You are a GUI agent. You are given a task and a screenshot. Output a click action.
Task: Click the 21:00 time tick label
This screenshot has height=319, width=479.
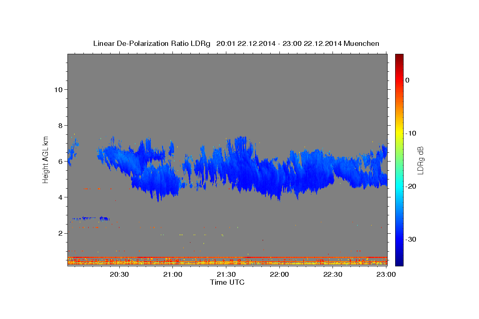click(173, 274)
